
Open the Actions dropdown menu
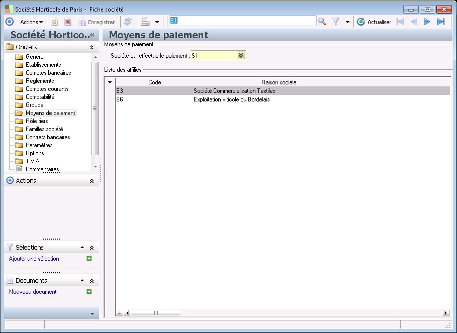tap(31, 22)
